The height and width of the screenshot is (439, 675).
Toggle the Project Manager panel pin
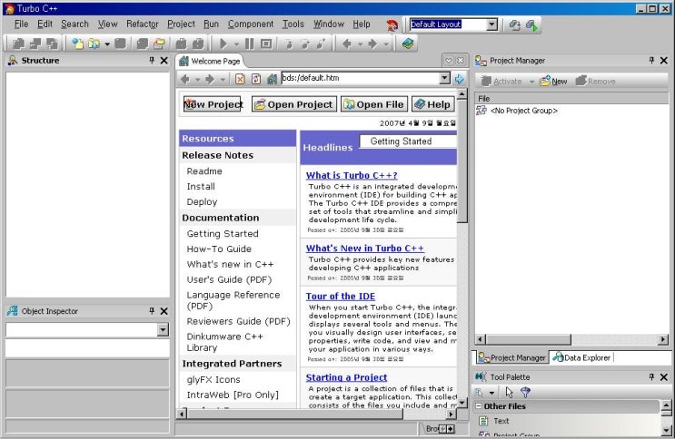[x=651, y=60]
